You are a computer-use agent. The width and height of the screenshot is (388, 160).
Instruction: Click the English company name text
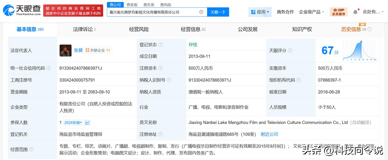tap(268, 123)
